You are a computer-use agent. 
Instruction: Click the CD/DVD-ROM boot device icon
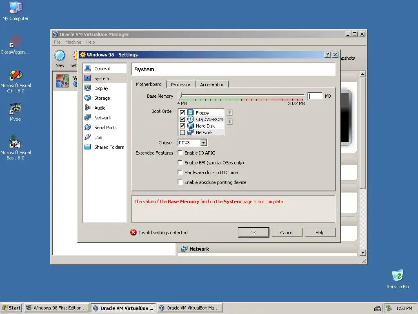[x=190, y=119]
